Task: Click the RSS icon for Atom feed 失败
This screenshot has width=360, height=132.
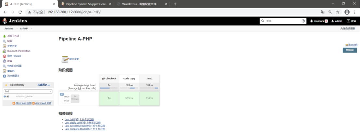Action: (33, 103)
